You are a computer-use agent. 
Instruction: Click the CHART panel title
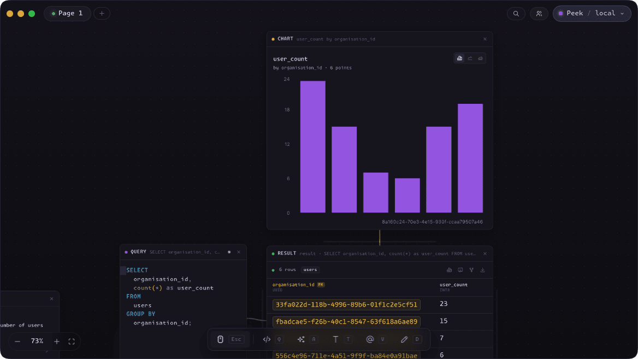[x=285, y=39]
